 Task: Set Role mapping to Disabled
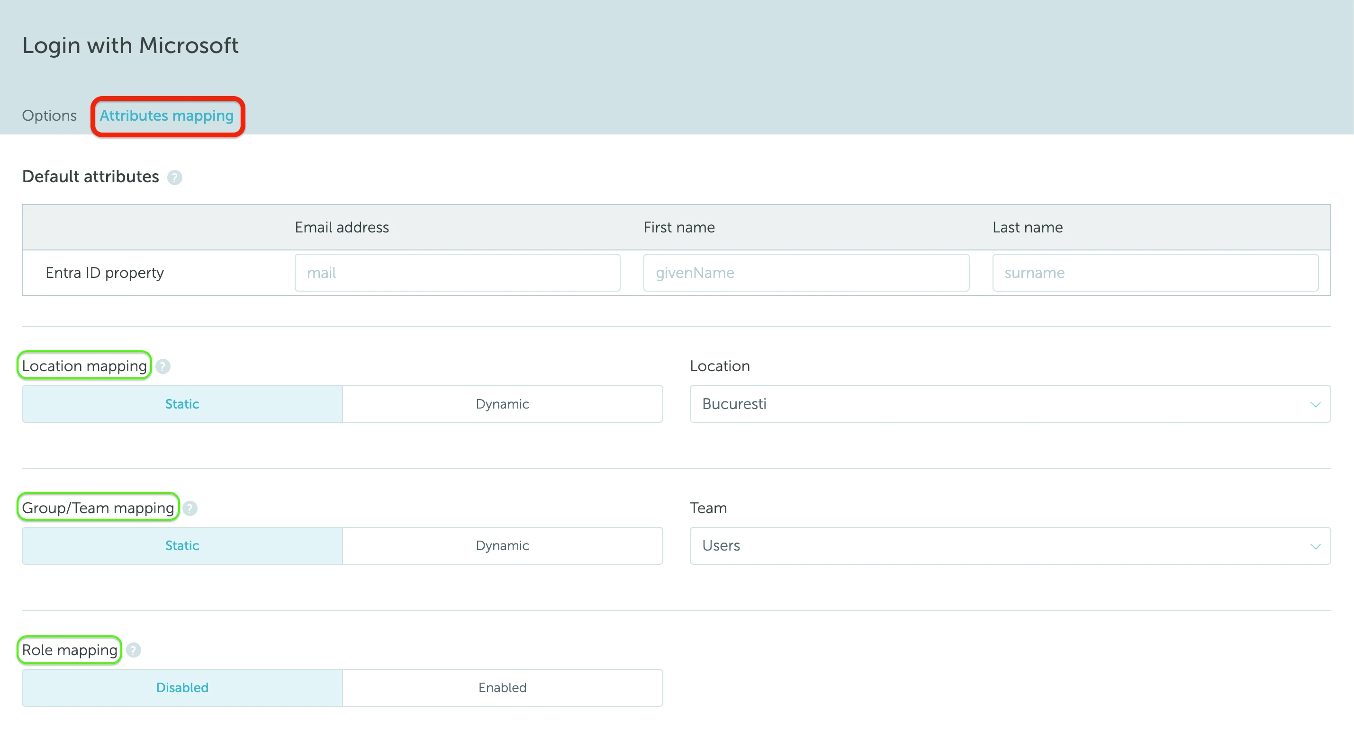click(182, 687)
